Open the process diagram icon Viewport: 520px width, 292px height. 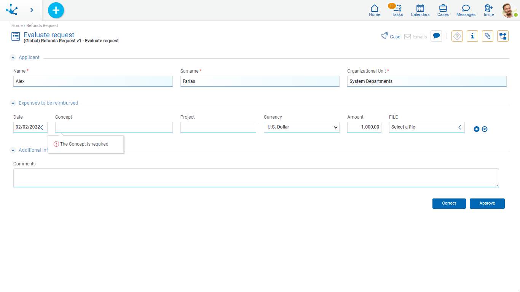[x=503, y=36]
